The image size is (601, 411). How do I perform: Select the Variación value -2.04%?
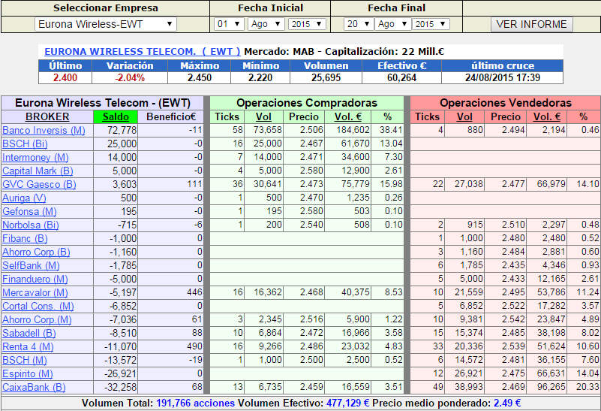point(130,78)
